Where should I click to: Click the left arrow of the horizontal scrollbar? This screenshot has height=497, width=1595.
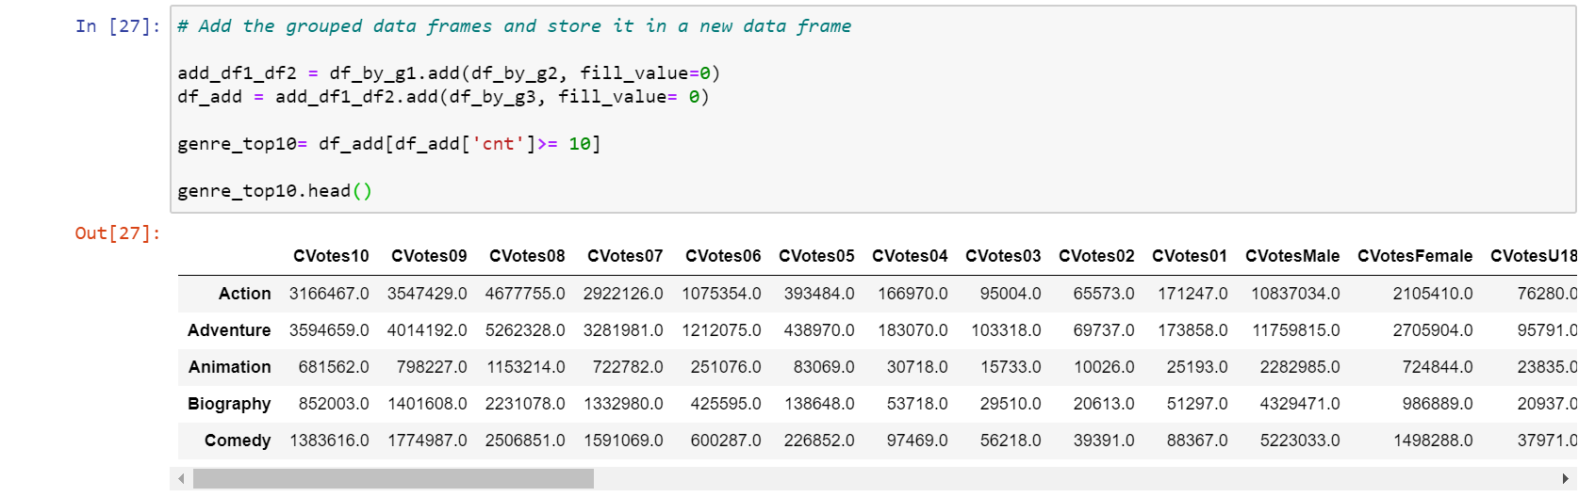[181, 479]
